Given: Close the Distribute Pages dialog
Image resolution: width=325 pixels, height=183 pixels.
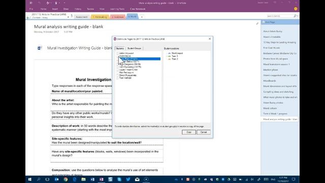Looking at the screenshot, I should [210, 39].
